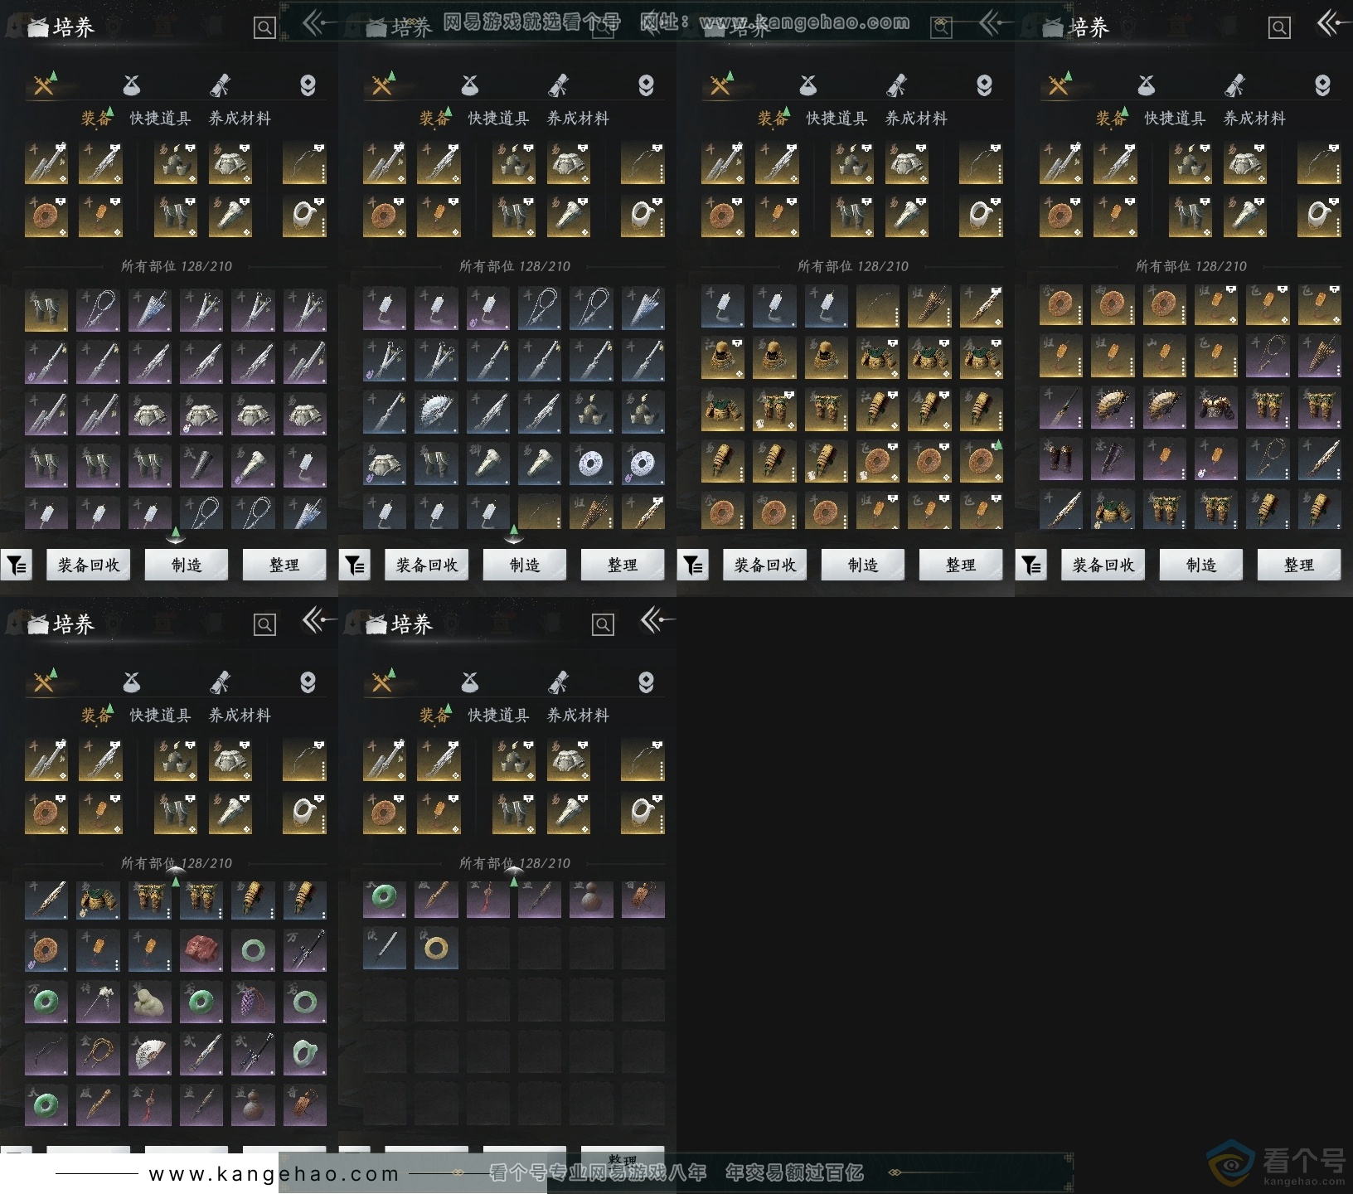Open the search magnifier in bottom-left panel
The height and width of the screenshot is (1194, 1353).
[x=264, y=625]
